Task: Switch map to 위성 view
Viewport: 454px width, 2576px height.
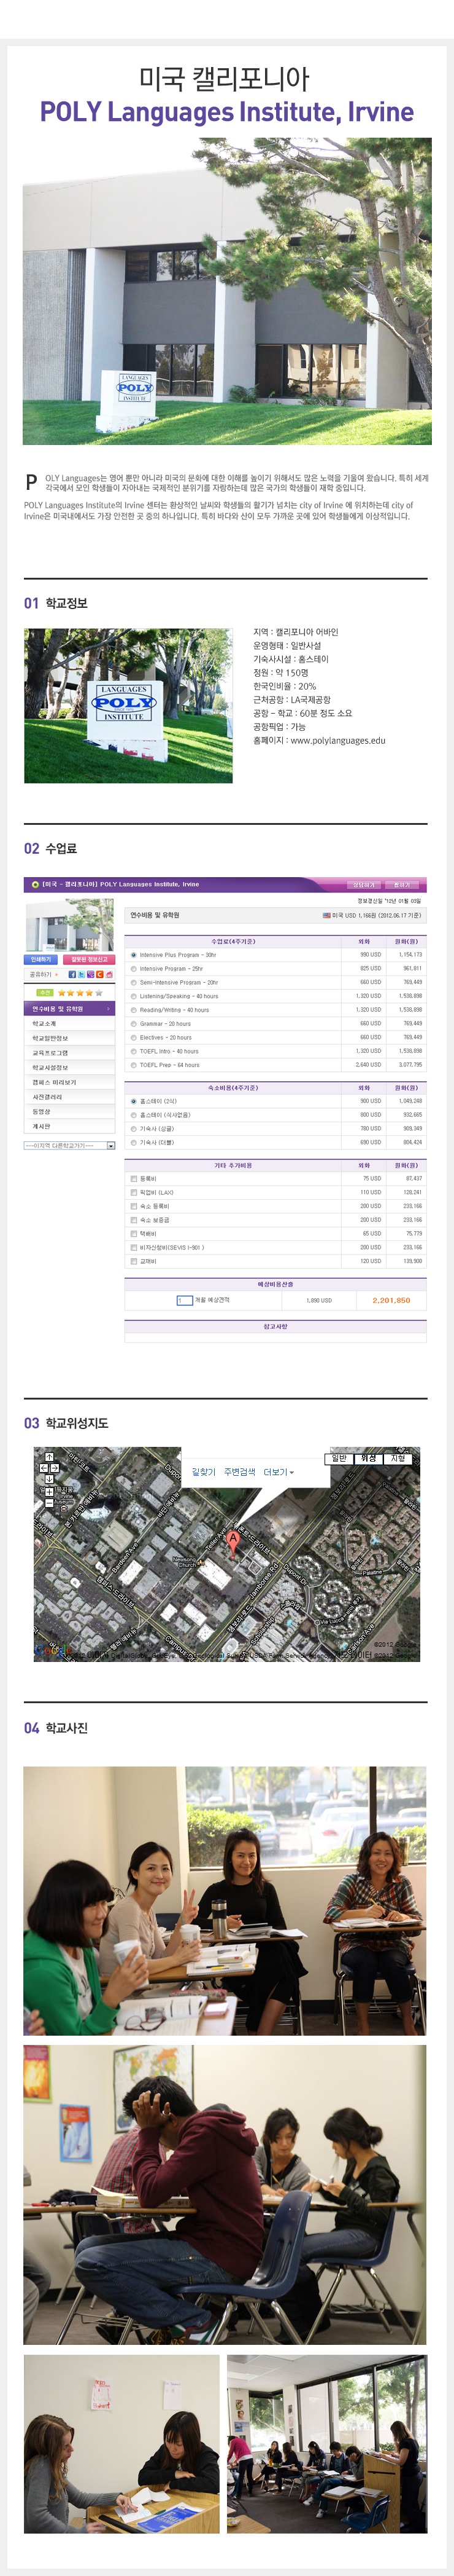Action: point(368,1459)
